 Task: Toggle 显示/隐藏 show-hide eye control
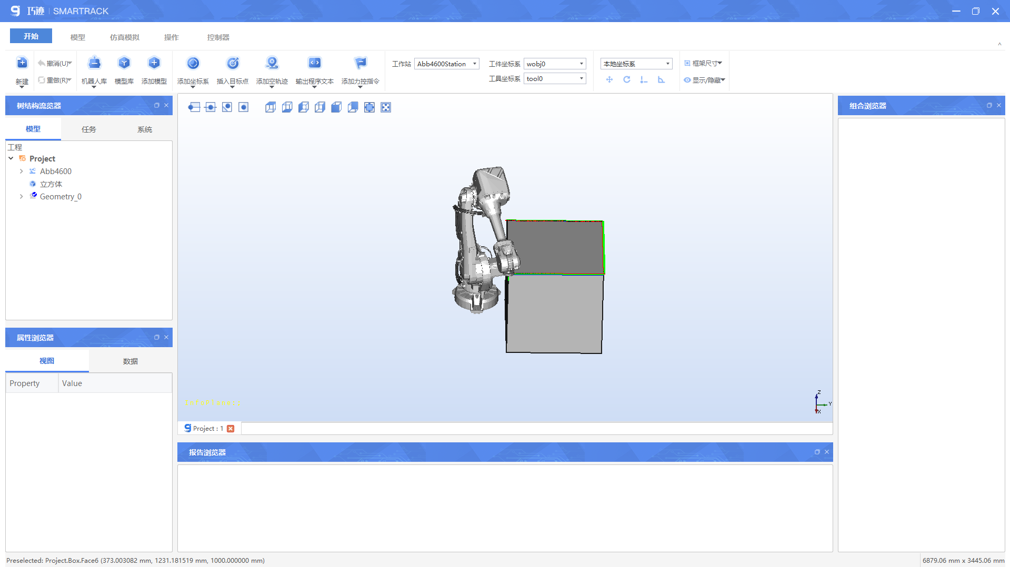point(704,80)
